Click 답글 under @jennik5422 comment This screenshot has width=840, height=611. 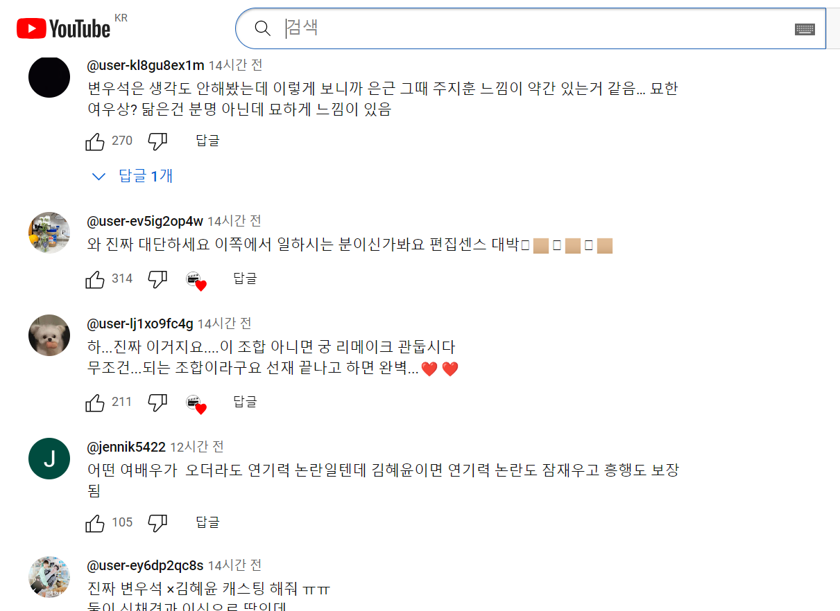pyautogui.click(x=207, y=522)
